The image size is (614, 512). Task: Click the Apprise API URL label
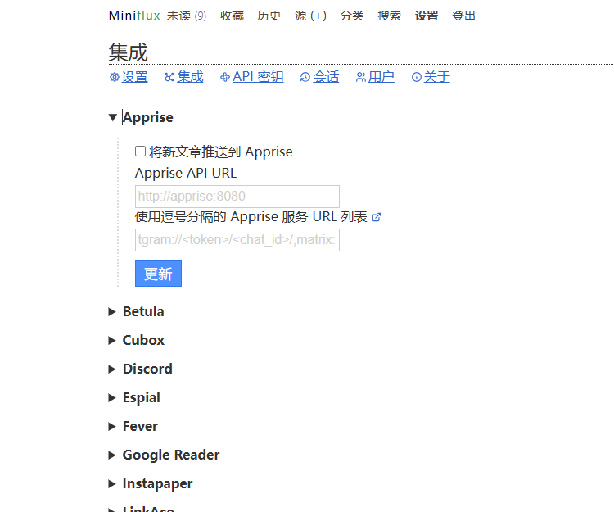186,173
